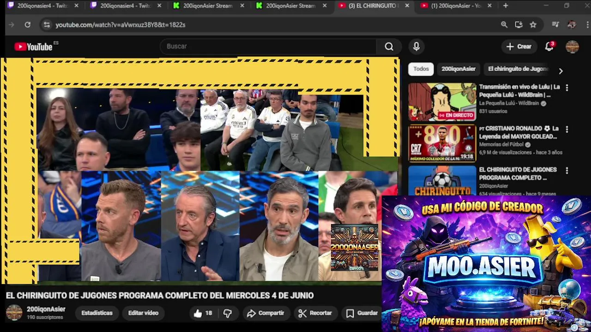Click '6,9 M de visualizaciones' text
Image resolution: width=591 pixels, height=332 pixels.
pos(506,153)
